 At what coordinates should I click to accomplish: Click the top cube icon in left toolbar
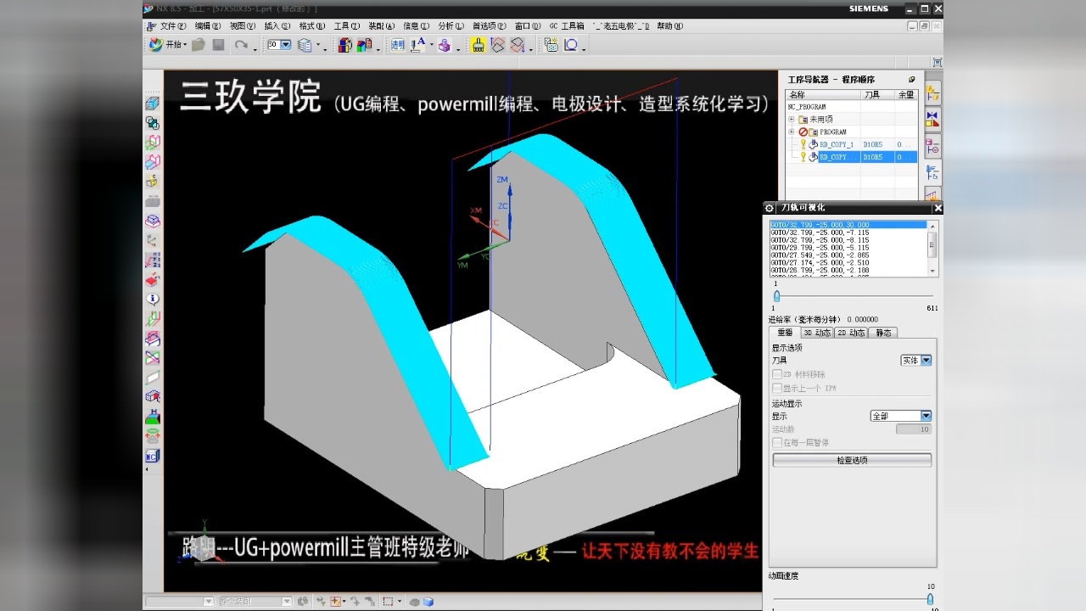click(x=153, y=104)
